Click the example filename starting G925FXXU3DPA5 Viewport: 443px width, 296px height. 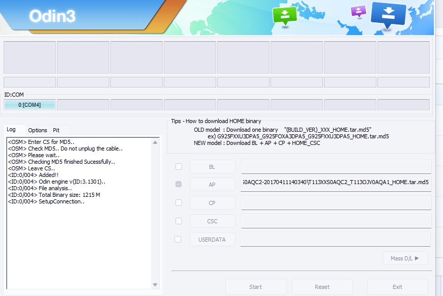(303, 136)
